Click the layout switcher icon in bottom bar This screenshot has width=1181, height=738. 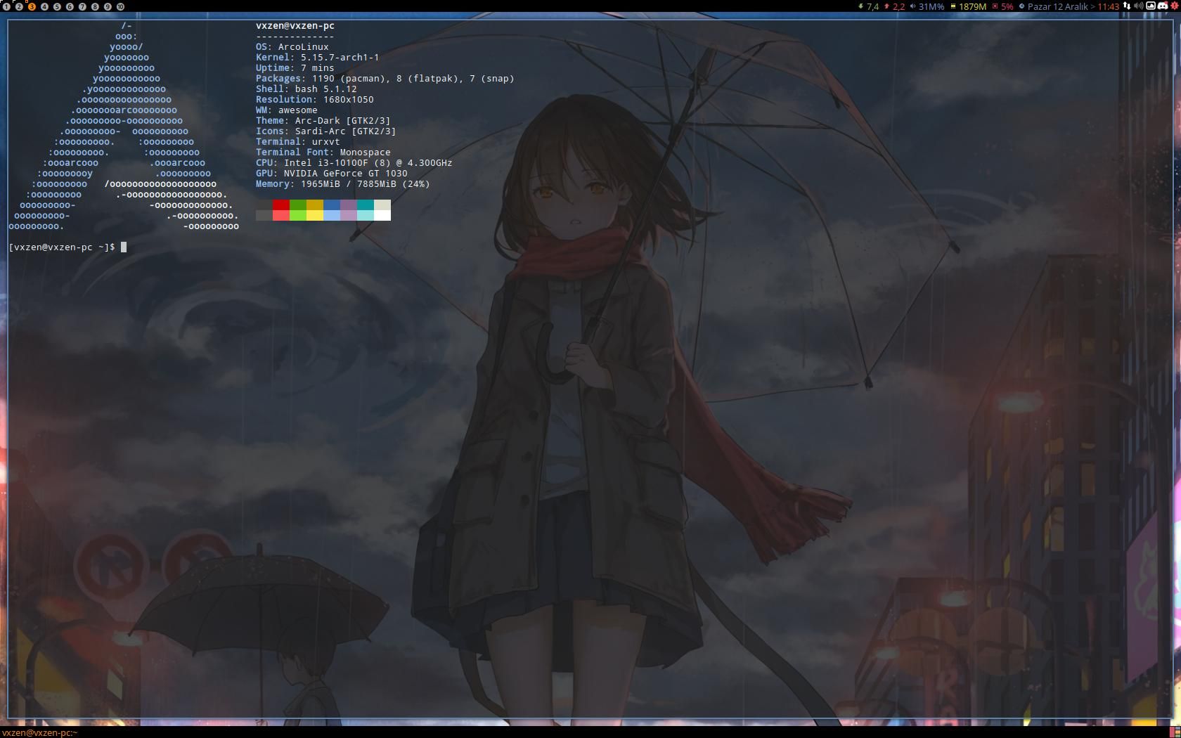click(x=1175, y=732)
